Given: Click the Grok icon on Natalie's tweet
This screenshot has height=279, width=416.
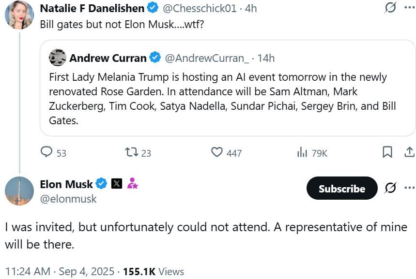Looking at the screenshot, I should click(x=390, y=8).
